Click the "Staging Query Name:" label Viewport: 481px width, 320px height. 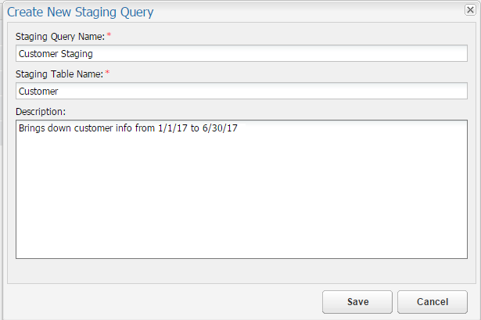(60, 37)
